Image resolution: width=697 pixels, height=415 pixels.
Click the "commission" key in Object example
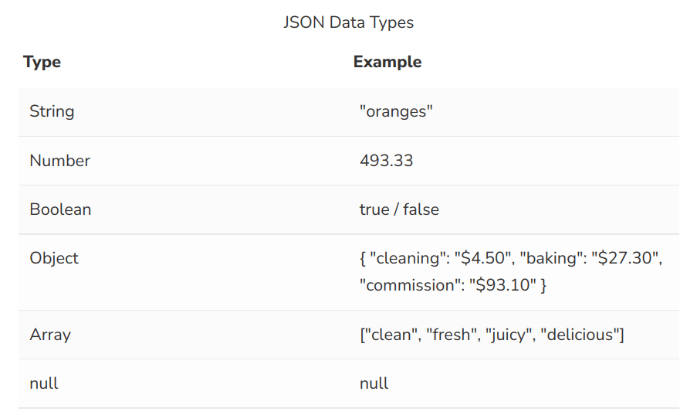410,285
